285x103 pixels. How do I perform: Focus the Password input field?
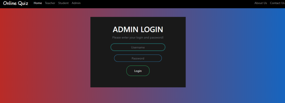pyautogui.click(x=138, y=58)
